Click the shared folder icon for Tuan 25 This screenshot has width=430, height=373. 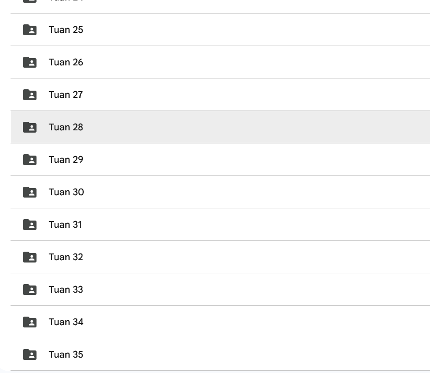point(30,30)
